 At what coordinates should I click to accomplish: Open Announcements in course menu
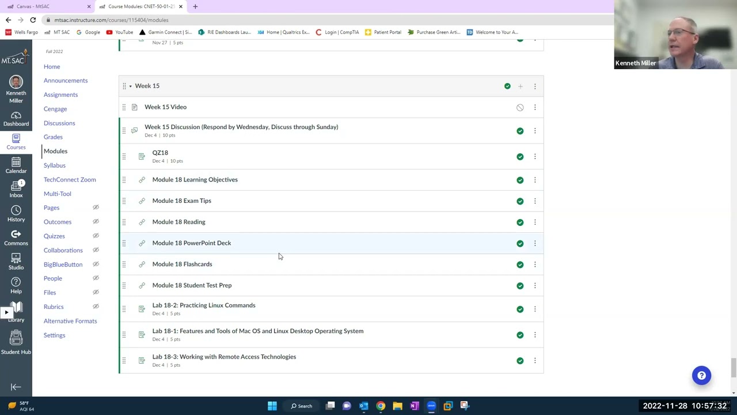pos(66,81)
